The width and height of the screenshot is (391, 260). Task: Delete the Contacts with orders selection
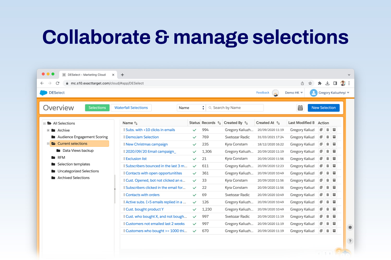[328, 195]
